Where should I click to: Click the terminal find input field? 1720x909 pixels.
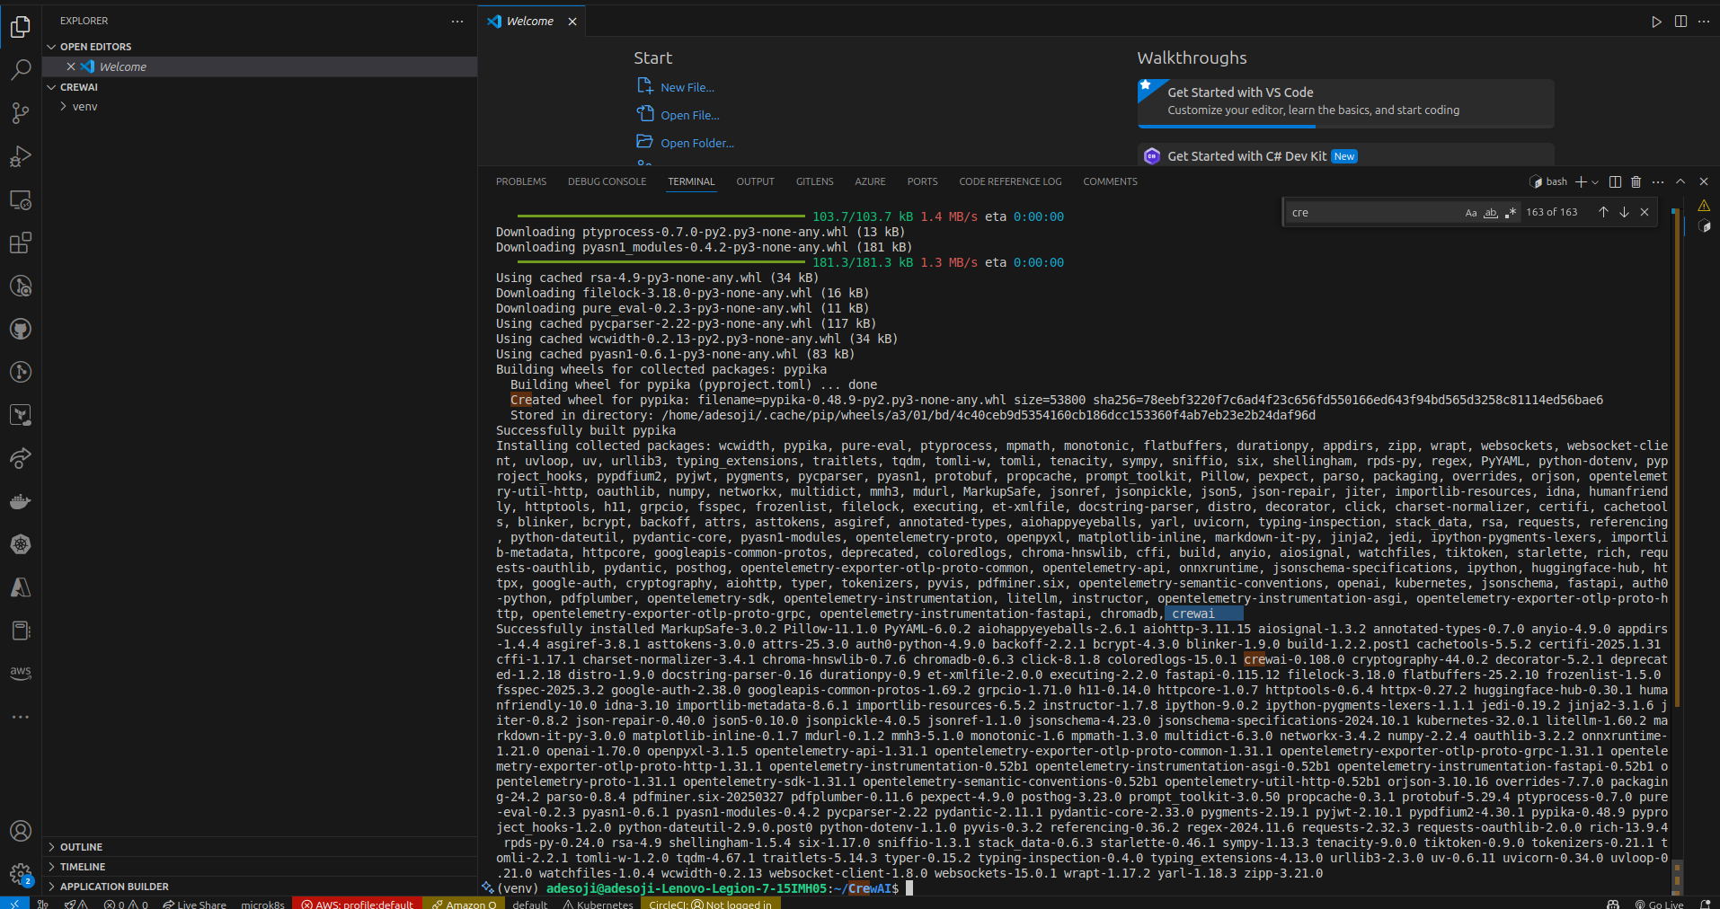(x=1374, y=213)
